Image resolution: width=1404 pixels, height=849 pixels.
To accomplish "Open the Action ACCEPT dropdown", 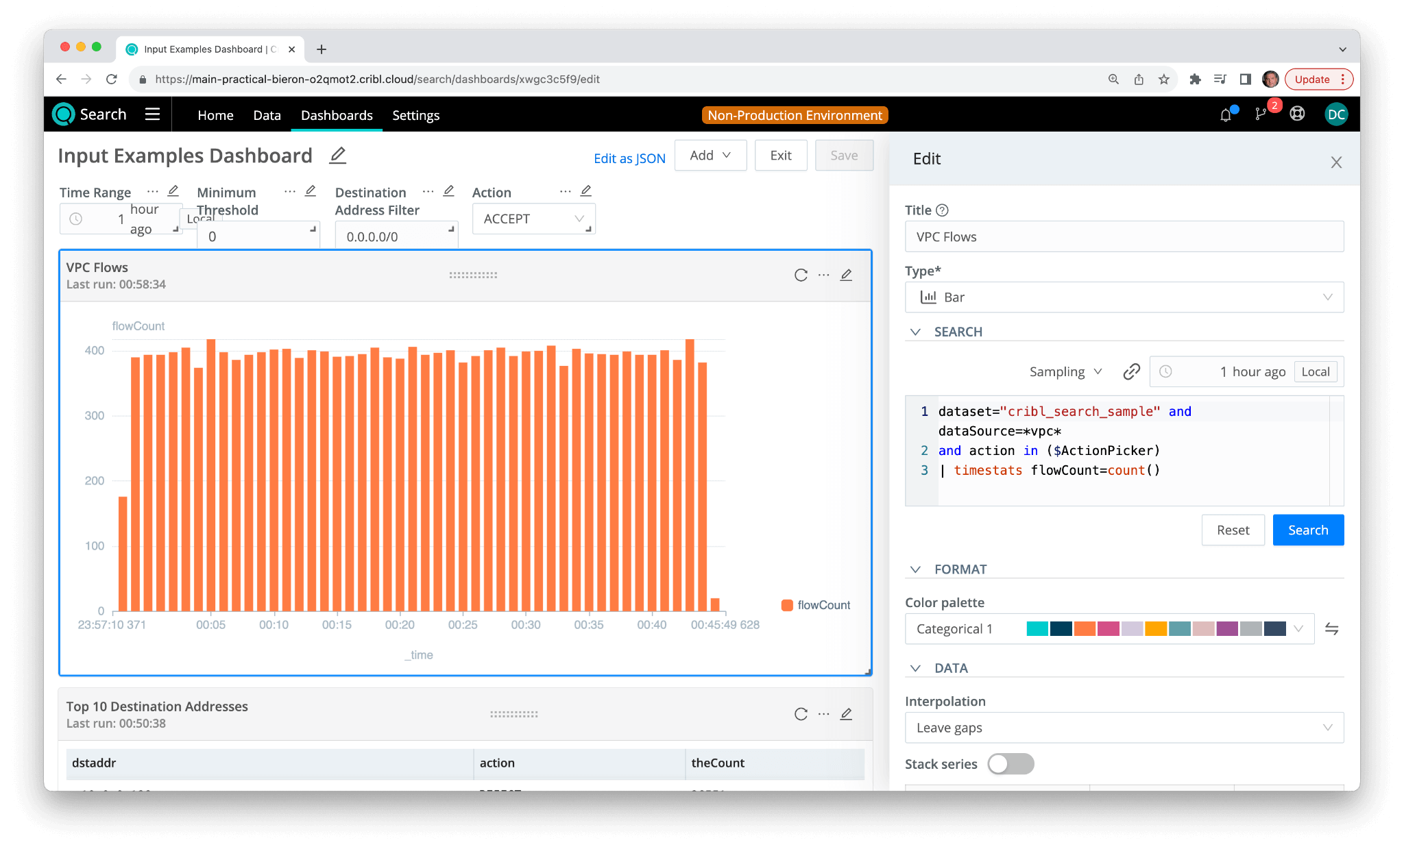I will (533, 219).
